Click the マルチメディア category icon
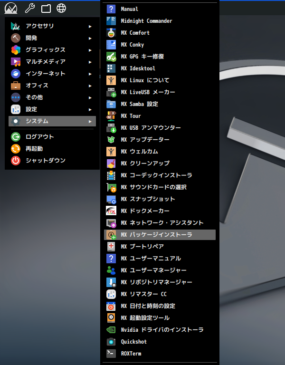The image size is (285, 365). click(x=16, y=62)
